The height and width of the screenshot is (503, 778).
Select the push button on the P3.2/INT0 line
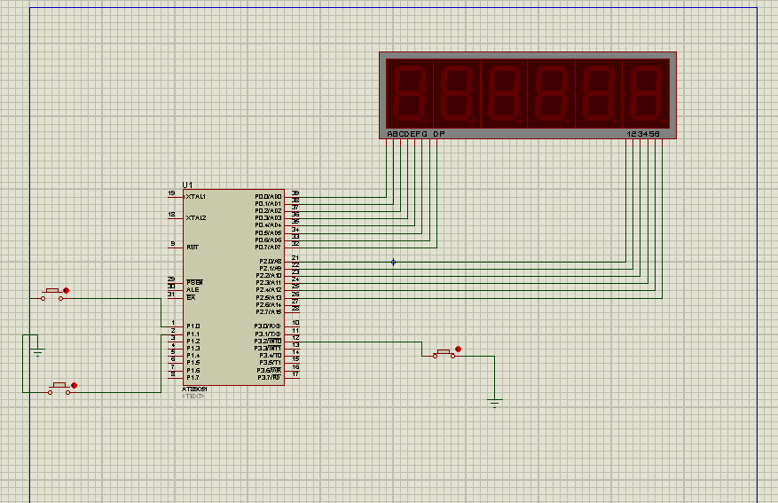click(444, 353)
